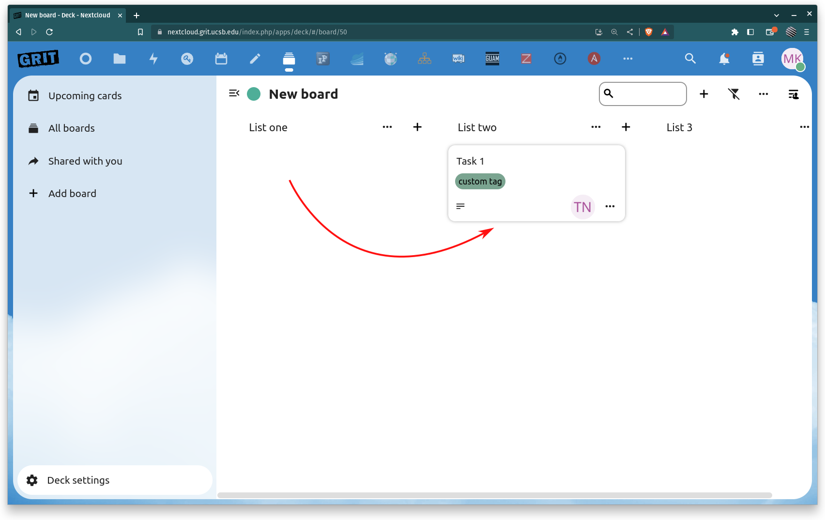The image size is (825, 520).
Task: Open the Files folder app
Action: (120, 59)
